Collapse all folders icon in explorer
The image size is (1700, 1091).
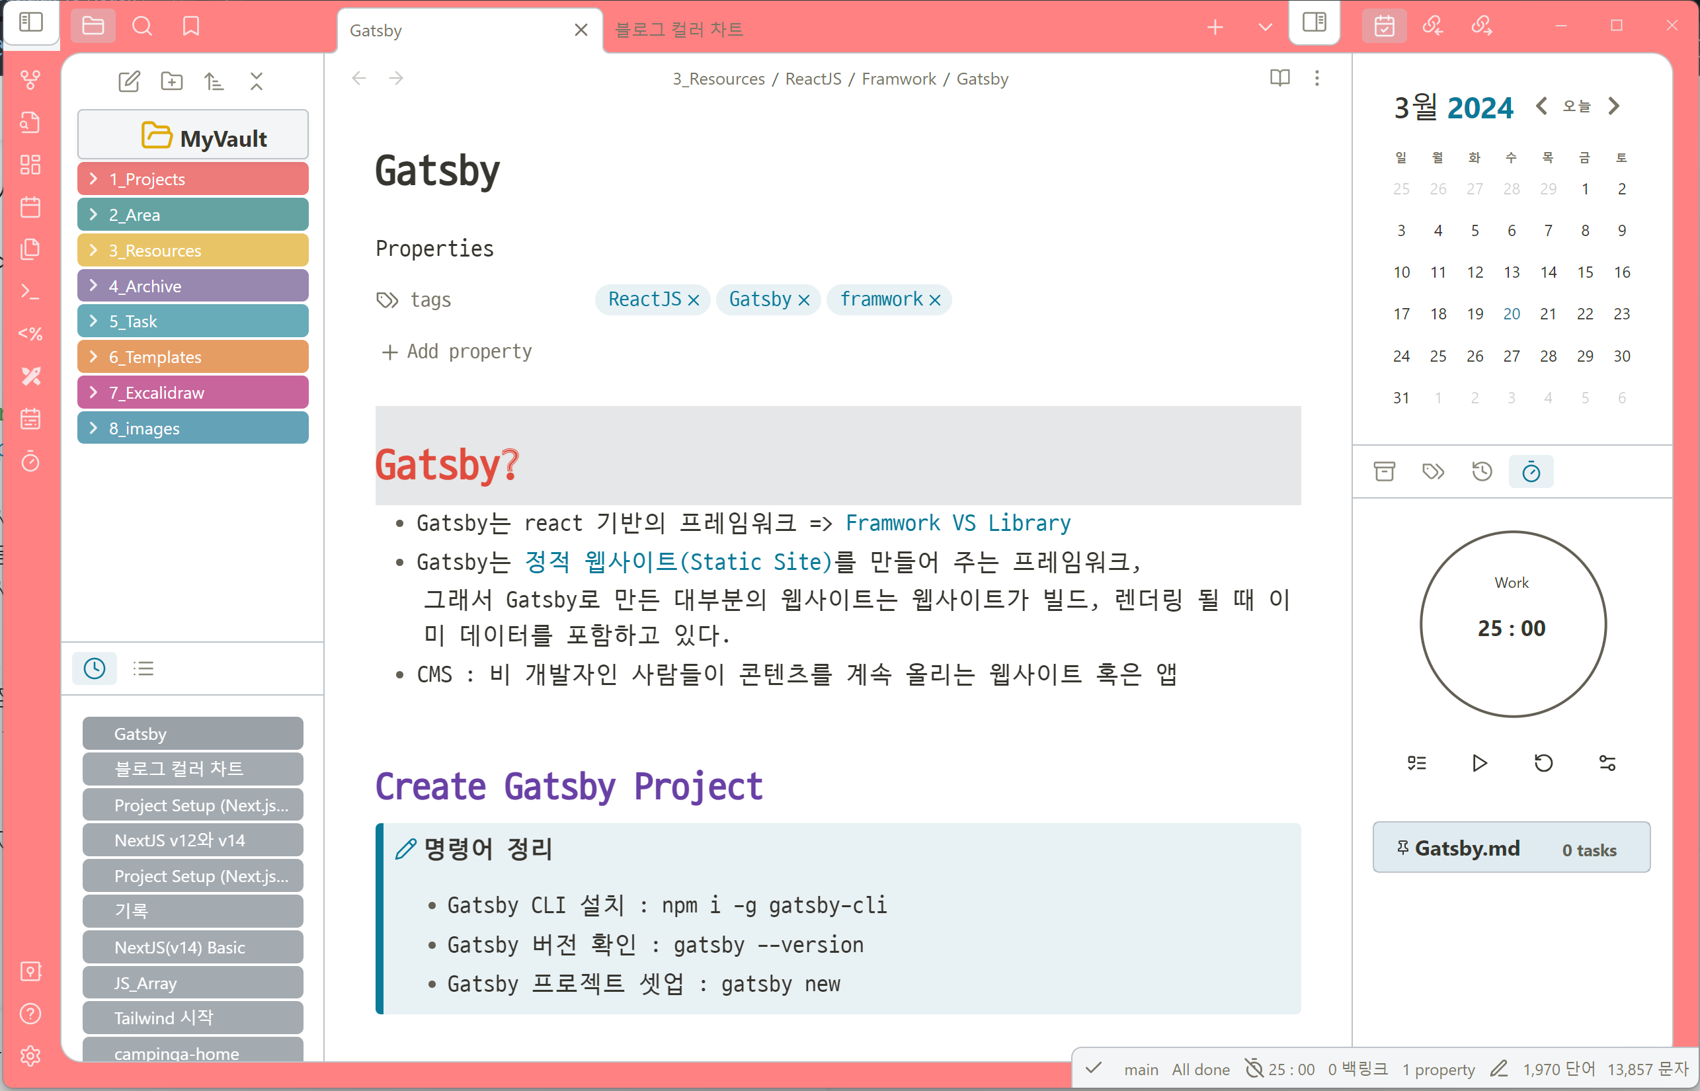[x=257, y=81]
